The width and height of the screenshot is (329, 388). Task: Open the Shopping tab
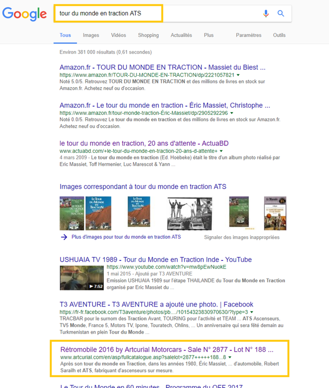tap(148, 35)
